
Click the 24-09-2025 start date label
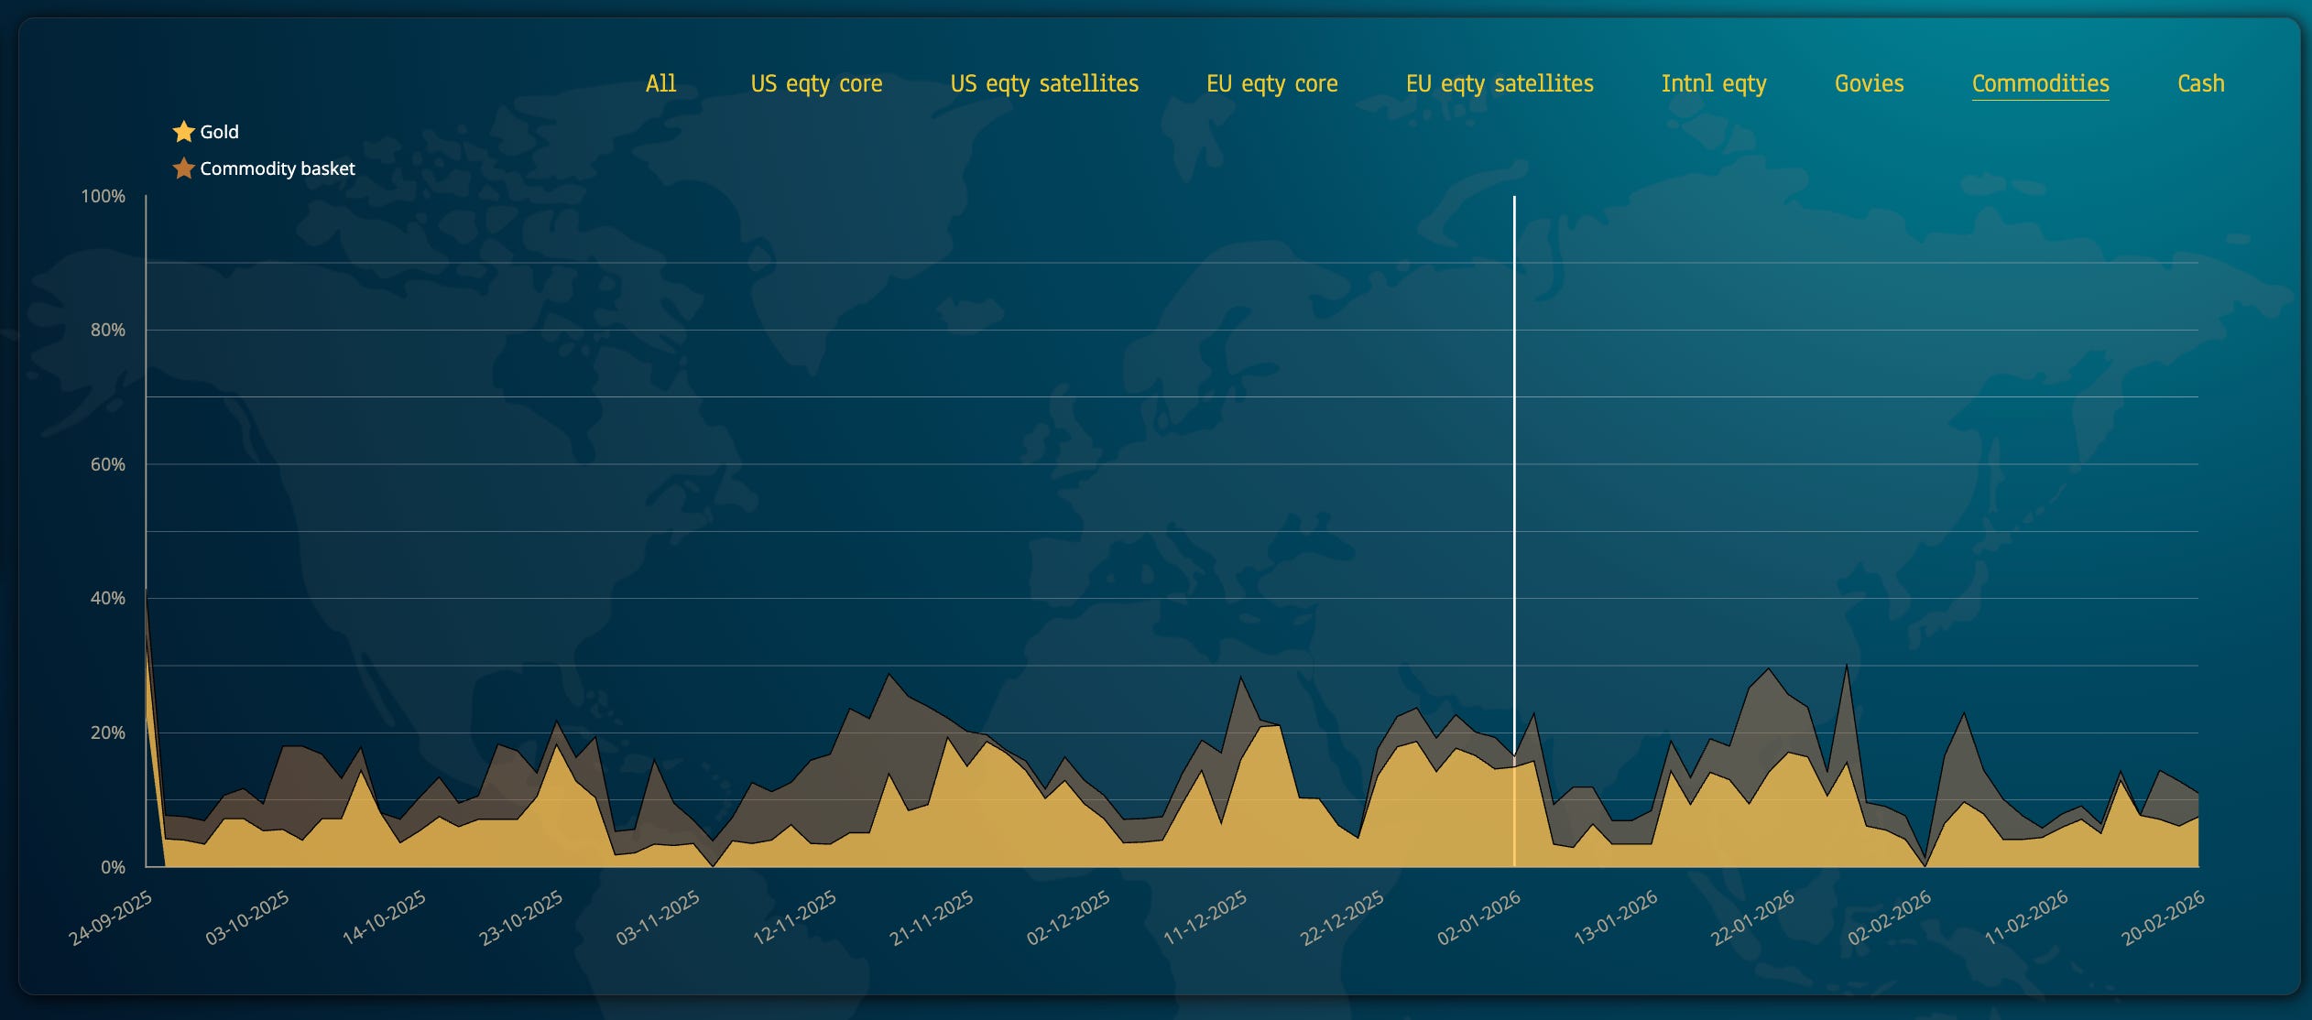pos(111,917)
